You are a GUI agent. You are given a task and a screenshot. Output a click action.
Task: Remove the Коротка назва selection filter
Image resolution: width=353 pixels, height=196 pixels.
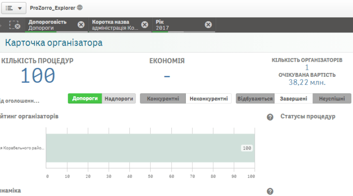144,25
